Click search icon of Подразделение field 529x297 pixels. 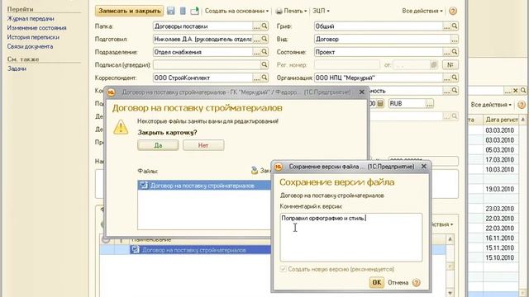(264, 52)
